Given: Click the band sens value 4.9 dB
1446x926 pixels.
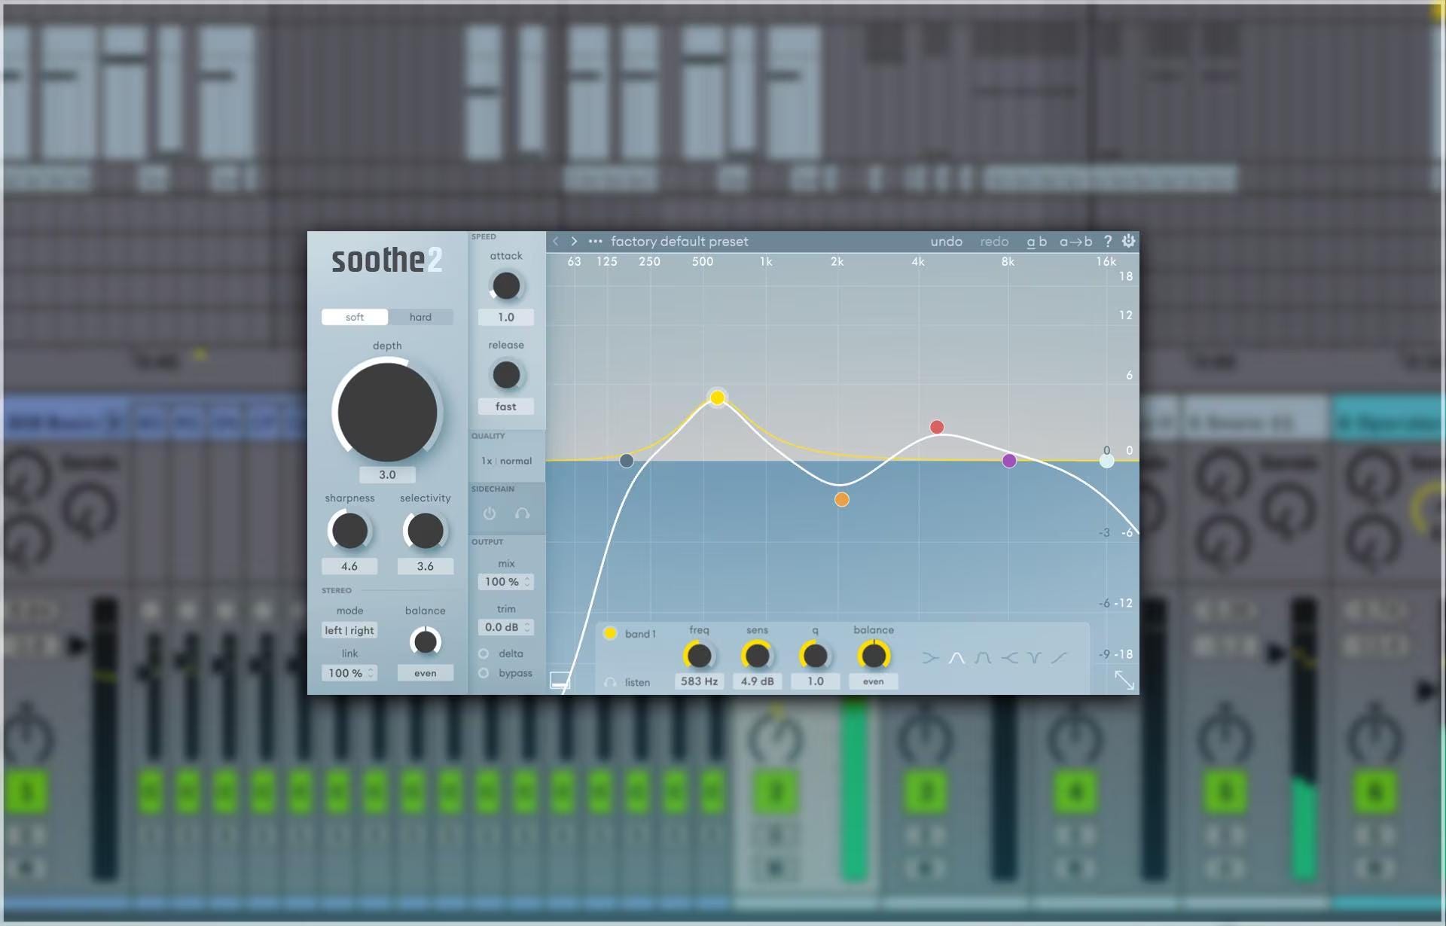Looking at the screenshot, I should pyautogui.click(x=757, y=681).
